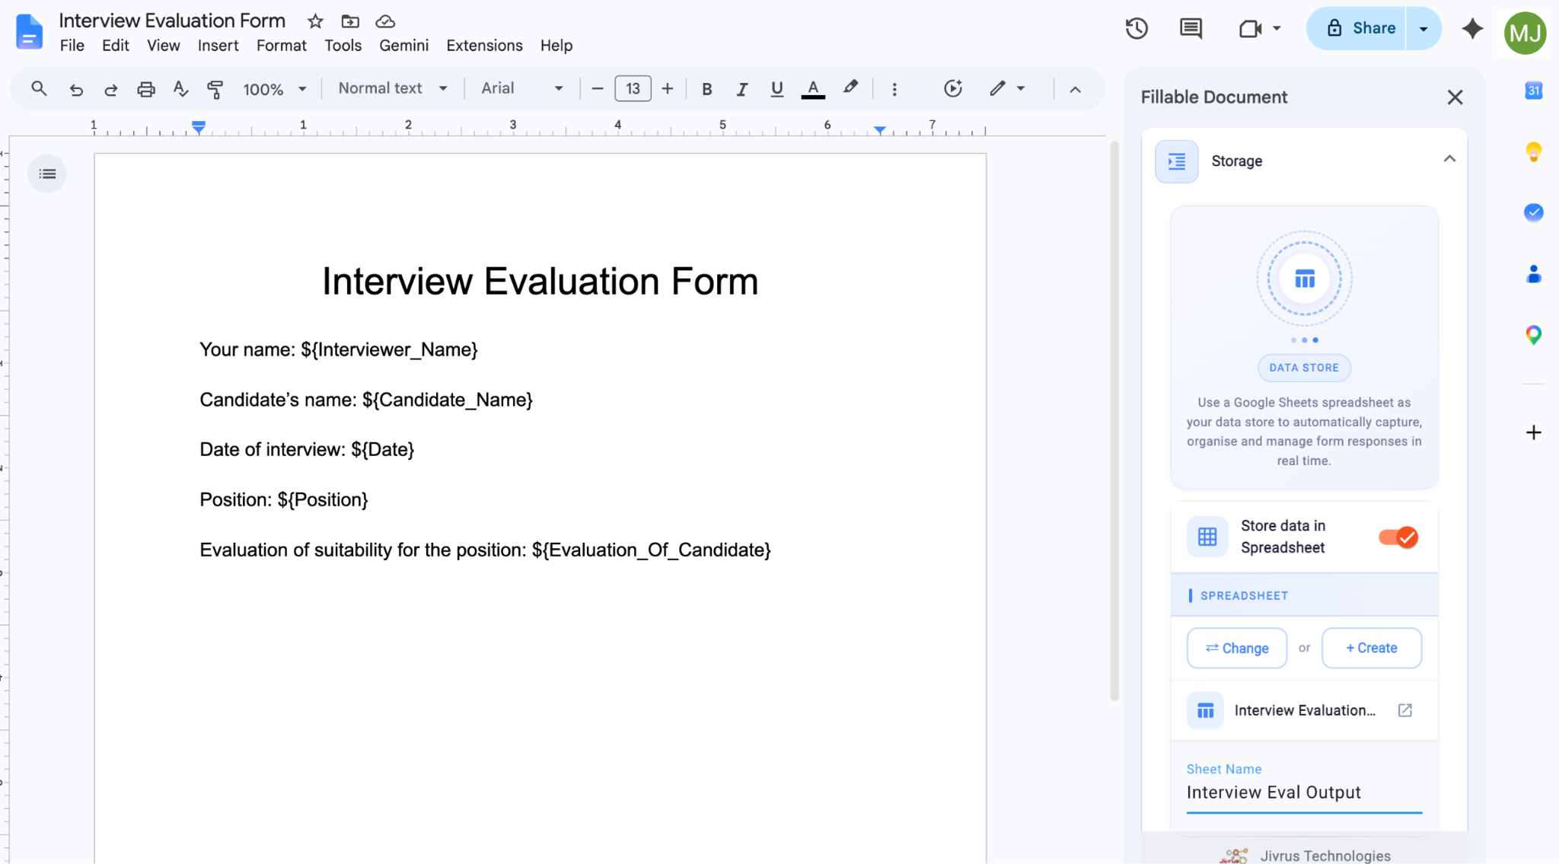
Task: Decrease the font size
Action: (598, 89)
